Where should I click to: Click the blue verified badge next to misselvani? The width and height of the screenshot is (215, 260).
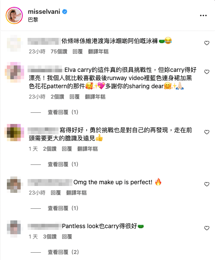pos(65,12)
